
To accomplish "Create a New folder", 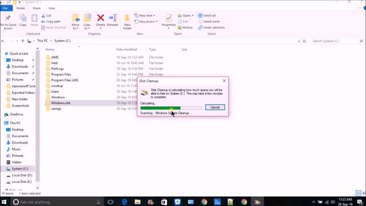I will (x=127, y=22).
